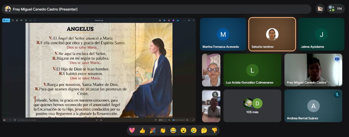Send the thumbs up reaction
The width and height of the screenshot is (349, 137).
pyautogui.click(x=142, y=130)
